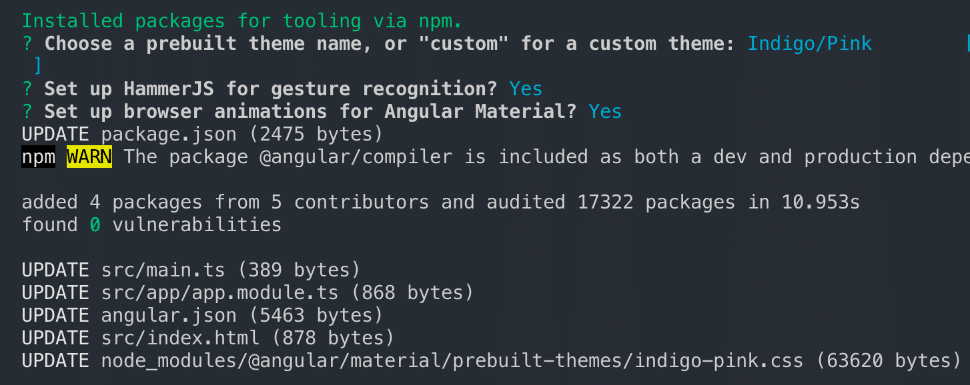The width and height of the screenshot is (970, 385).
Task: Click the indigo-pink.css theme file path
Action: pos(452,361)
